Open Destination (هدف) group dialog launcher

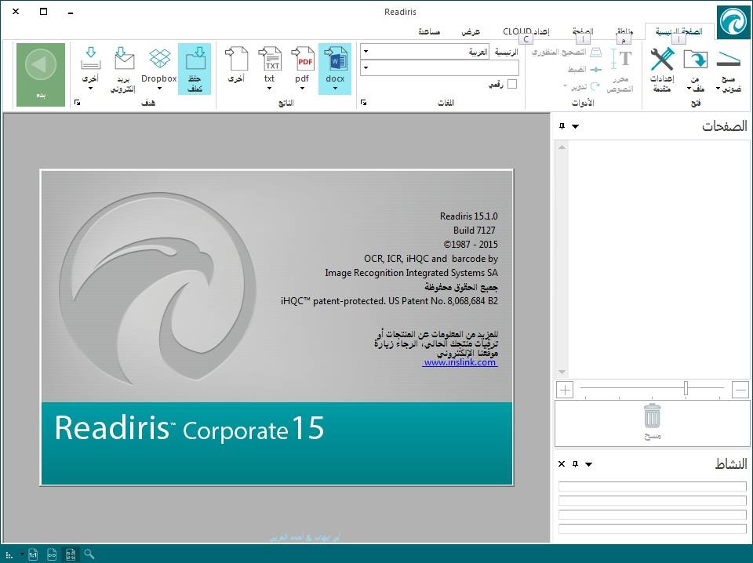[x=78, y=102]
